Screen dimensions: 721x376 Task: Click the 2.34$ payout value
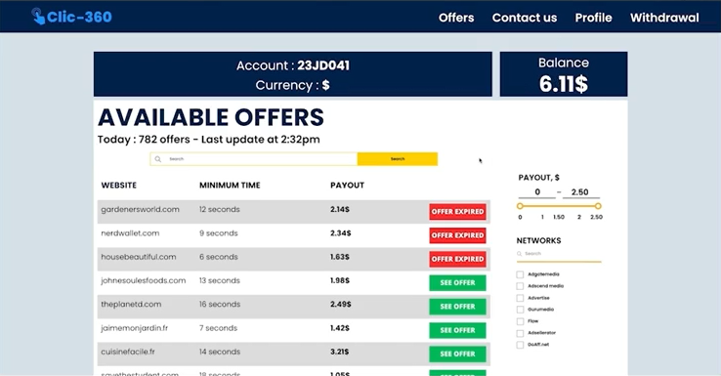[x=341, y=233]
